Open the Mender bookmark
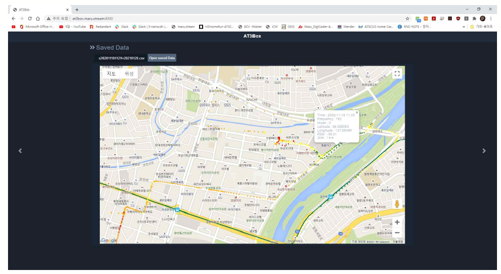501x274 pixels. click(346, 27)
